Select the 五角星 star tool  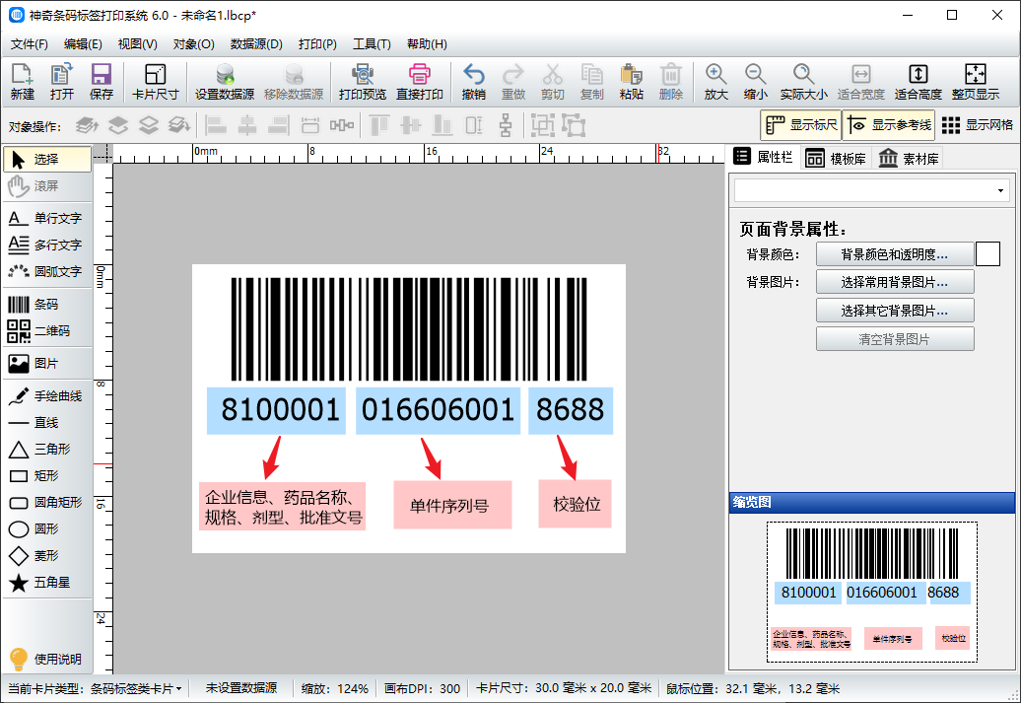point(46,583)
